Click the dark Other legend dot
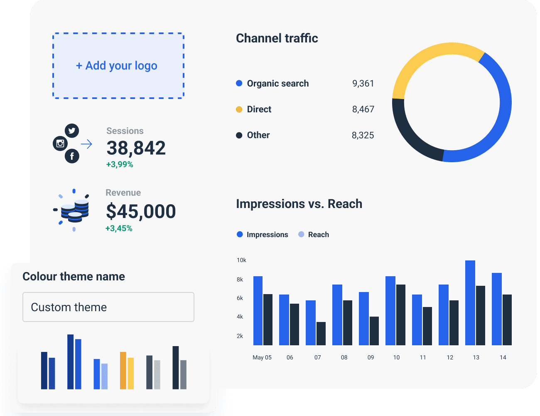 (239, 135)
